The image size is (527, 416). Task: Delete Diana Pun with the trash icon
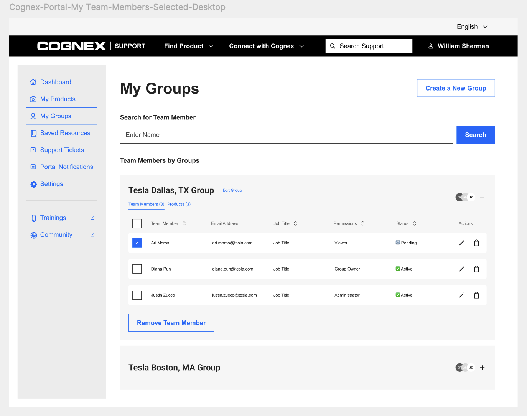point(476,269)
